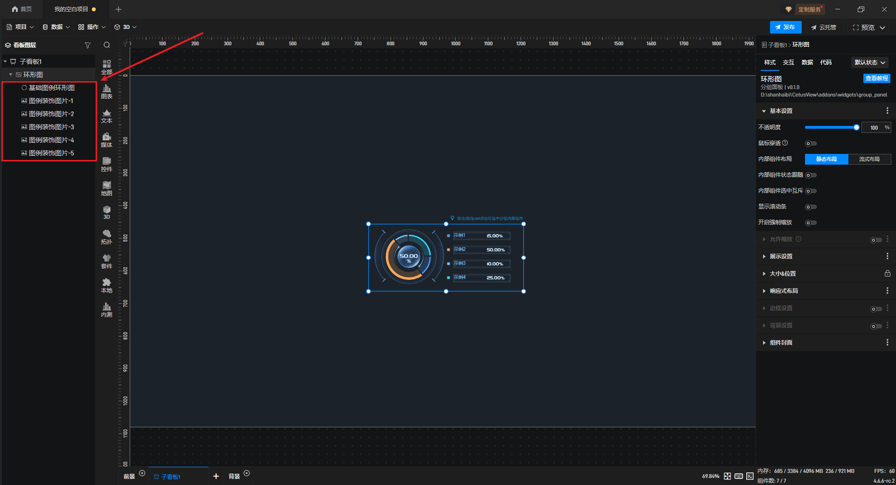Expand the 大小&位置 section

click(x=764, y=274)
